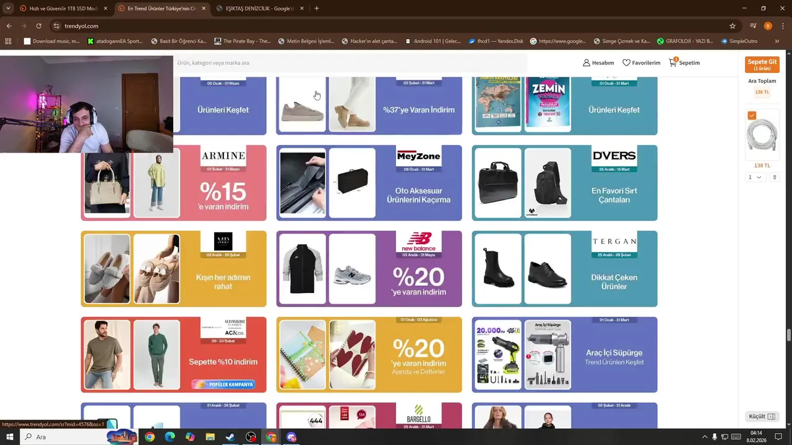Collapse cart panel with Küçült
The image size is (792, 445).
pyautogui.click(x=762, y=417)
